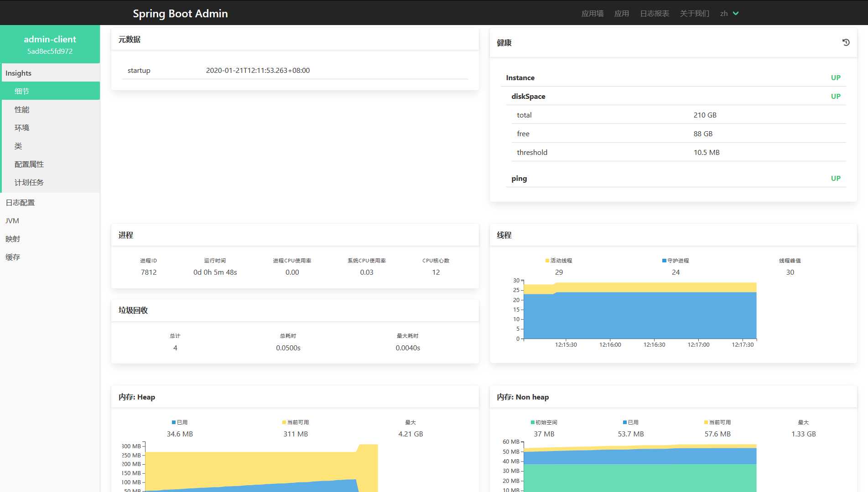Click the 总耗时 value 0.0500s
This screenshot has height=492, width=868.
288,348
